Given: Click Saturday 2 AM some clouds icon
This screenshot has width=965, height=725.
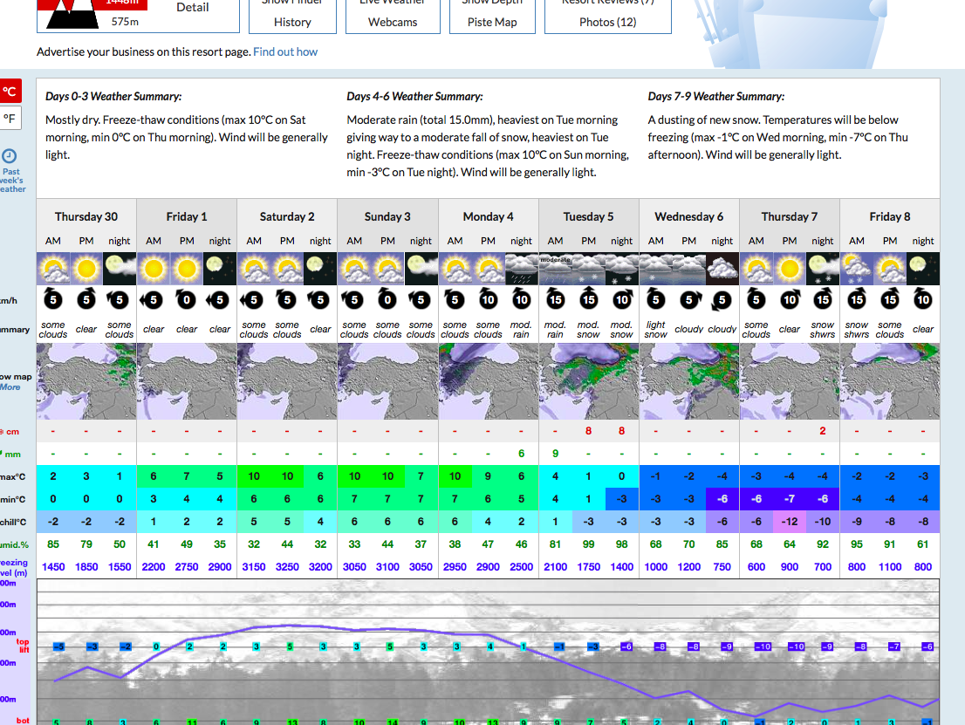Looking at the screenshot, I should (254, 269).
